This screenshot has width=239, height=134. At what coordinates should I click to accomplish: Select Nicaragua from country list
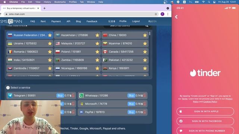click(x=77, y=68)
